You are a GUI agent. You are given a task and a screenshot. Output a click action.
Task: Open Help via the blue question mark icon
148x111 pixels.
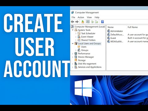click(102, 22)
